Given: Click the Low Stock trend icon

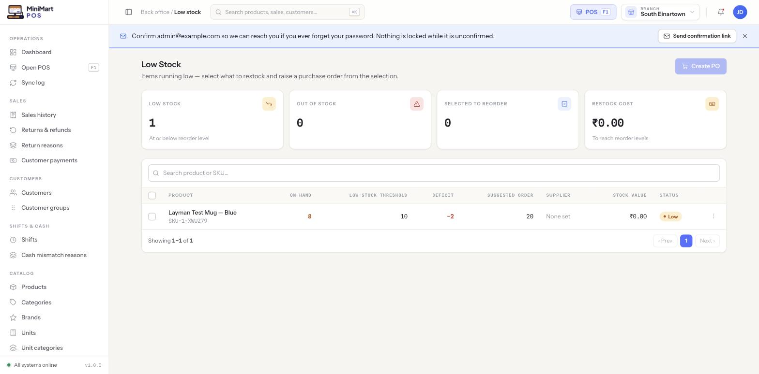Looking at the screenshot, I should [269, 104].
